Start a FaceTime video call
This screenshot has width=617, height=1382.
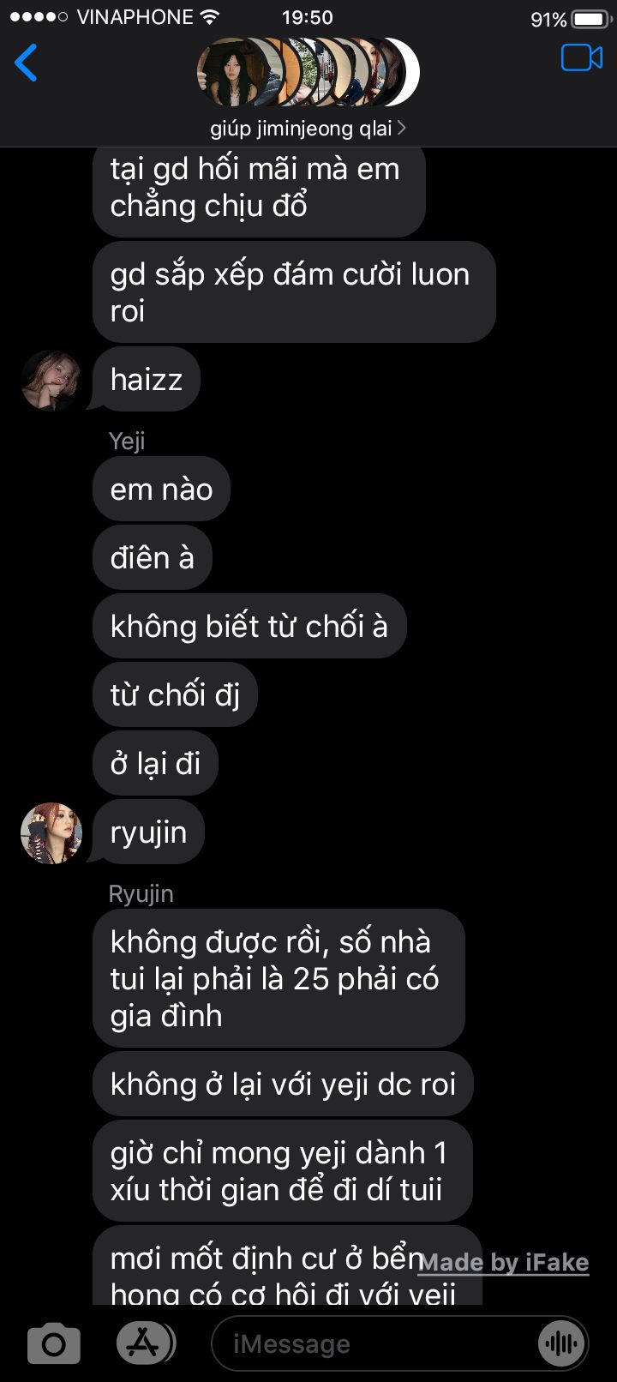[582, 58]
